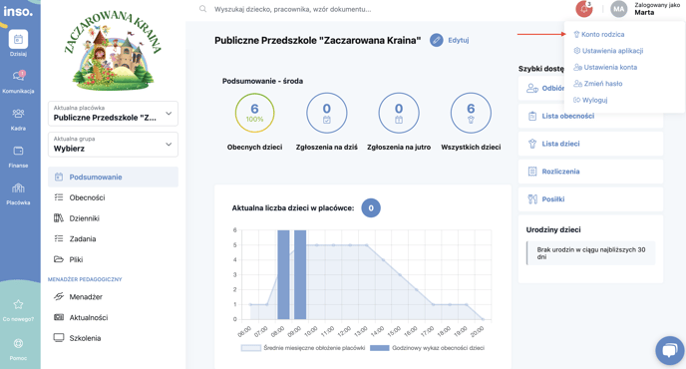Open the Posiłki quick access button
Viewport: 686px width, 369px height.
[590, 199]
